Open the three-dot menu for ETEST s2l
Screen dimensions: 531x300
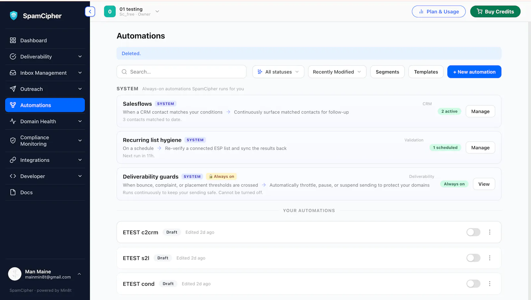(490, 258)
